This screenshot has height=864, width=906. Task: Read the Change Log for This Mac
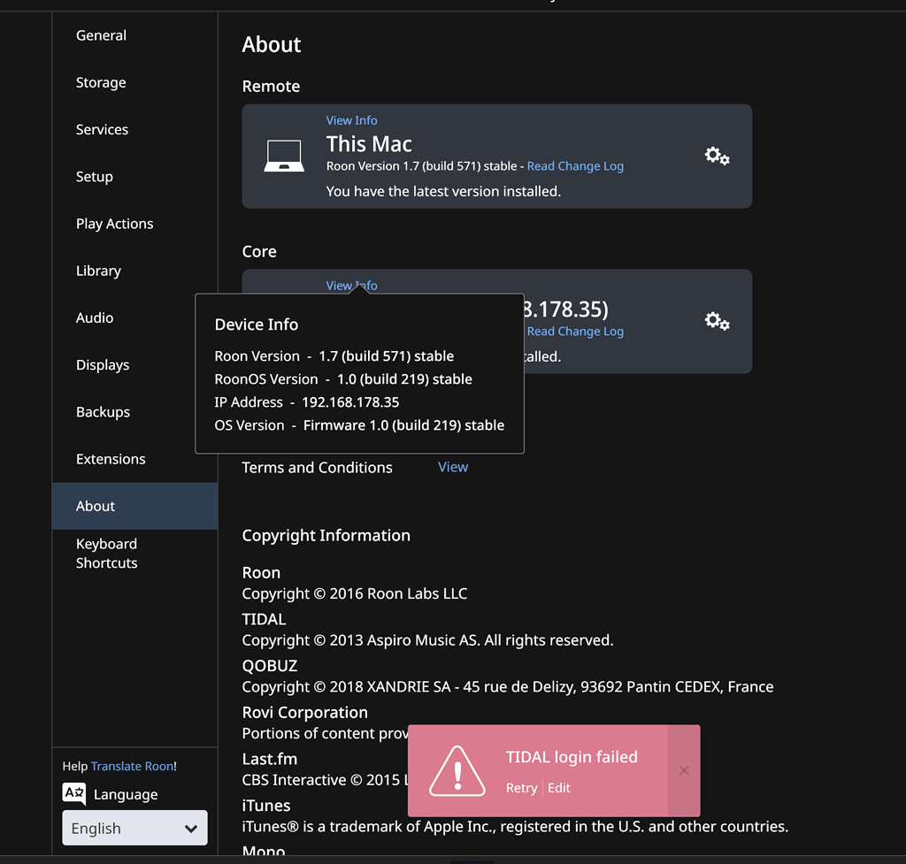[x=575, y=165]
